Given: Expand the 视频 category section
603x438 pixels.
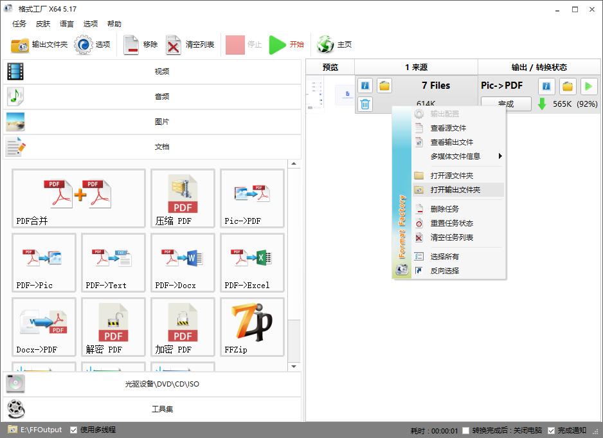Looking at the screenshot, I should click(x=152, y=71).
